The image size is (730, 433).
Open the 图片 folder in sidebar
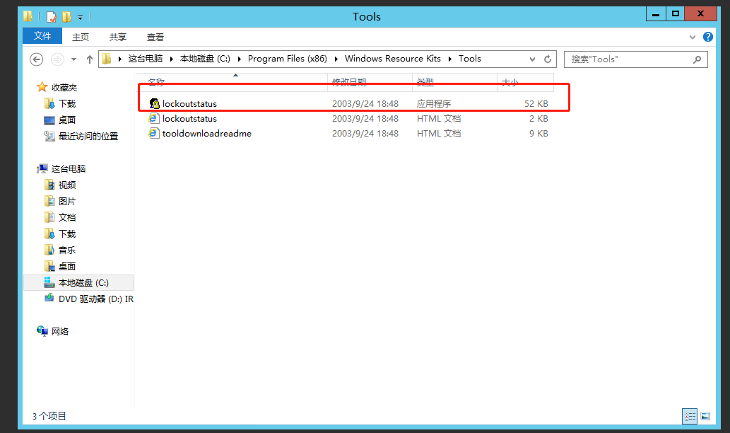point(67,202)
